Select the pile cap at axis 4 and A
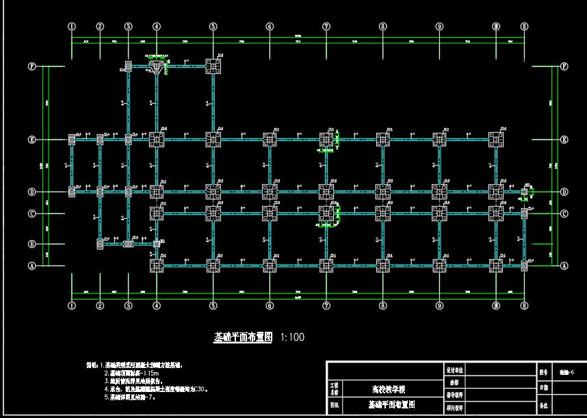 coord(157,265)
